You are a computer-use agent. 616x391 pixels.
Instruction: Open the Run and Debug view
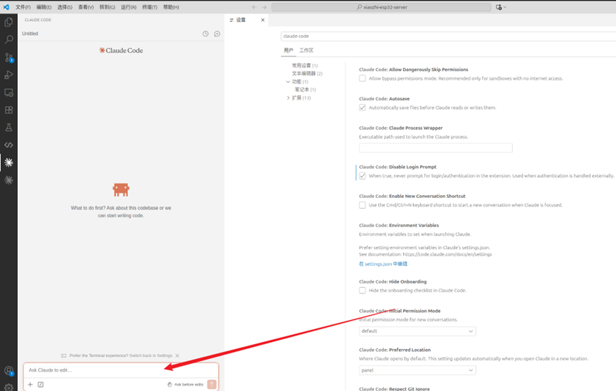9,75
